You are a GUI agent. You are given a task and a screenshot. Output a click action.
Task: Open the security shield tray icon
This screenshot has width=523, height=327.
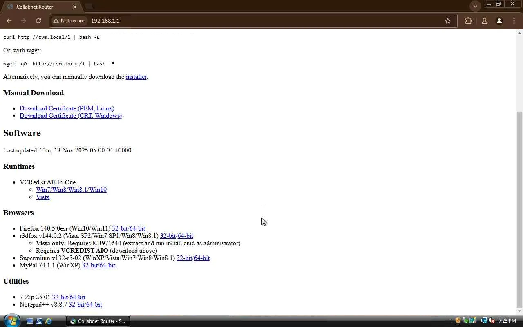pyautogui.click(x=458, y=321)
